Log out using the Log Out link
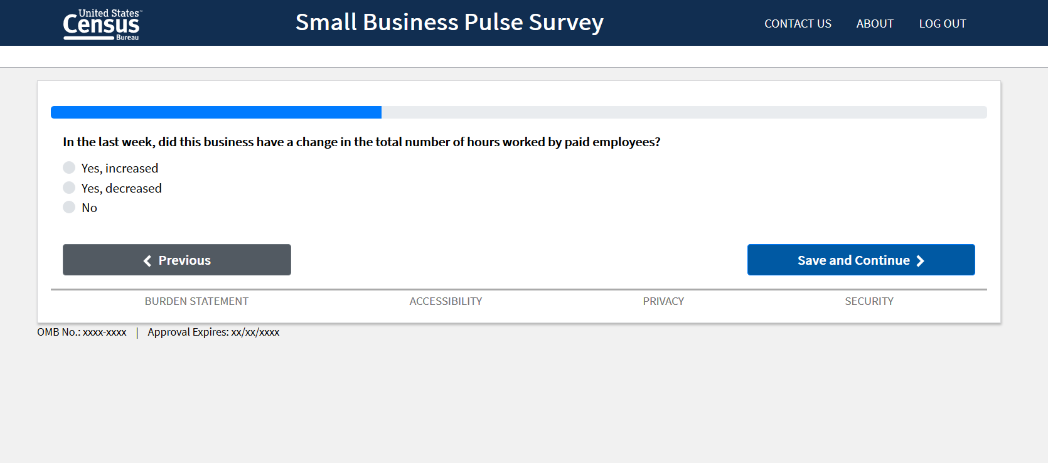The height and width of the screenshot is (463, 1048). 943,24
